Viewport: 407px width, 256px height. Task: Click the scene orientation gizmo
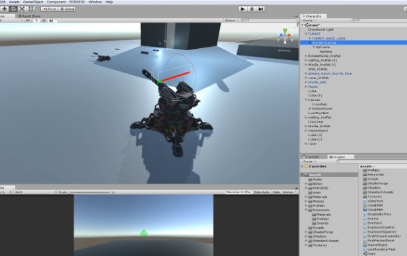point(285,36)
